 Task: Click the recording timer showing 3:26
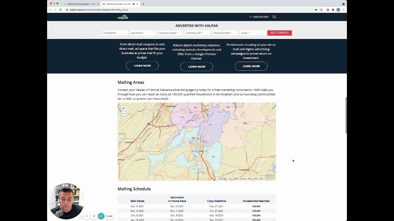click(x=109, y=216)
